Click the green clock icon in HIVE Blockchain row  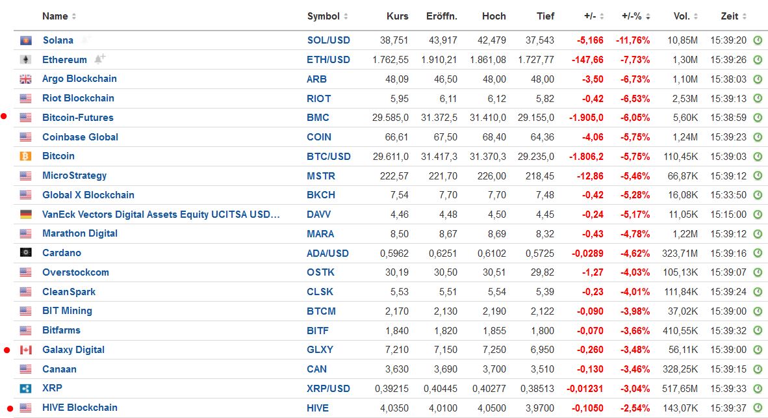[x=758, y=408]
